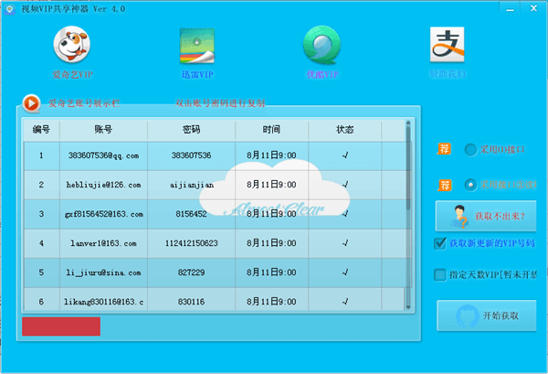Enable the 指定天数VIP checkbox

coord(440,274)
